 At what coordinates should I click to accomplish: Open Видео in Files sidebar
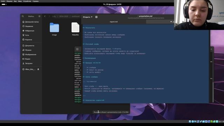coord(26,59)
